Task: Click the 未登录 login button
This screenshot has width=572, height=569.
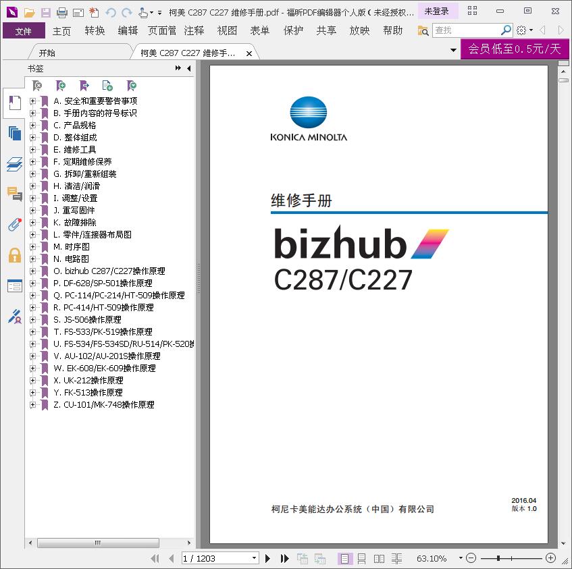Action: 436,11
